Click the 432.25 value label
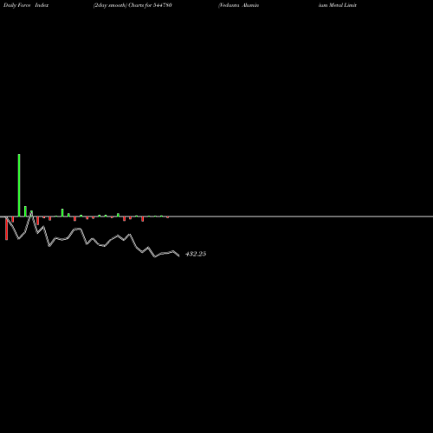 [x=196, y=254]
